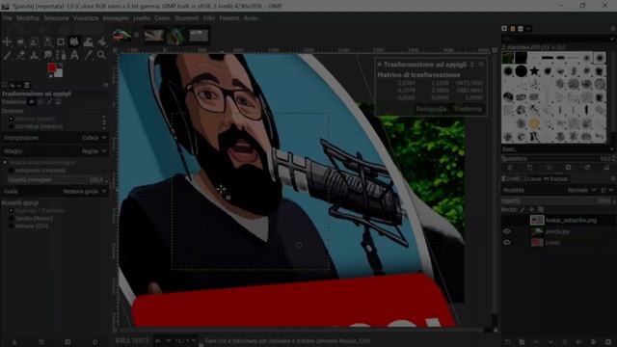Select Rimuove (Ctrl) handle mode
617x347 pixels.
pyautogui.click(x=11, y=227)
